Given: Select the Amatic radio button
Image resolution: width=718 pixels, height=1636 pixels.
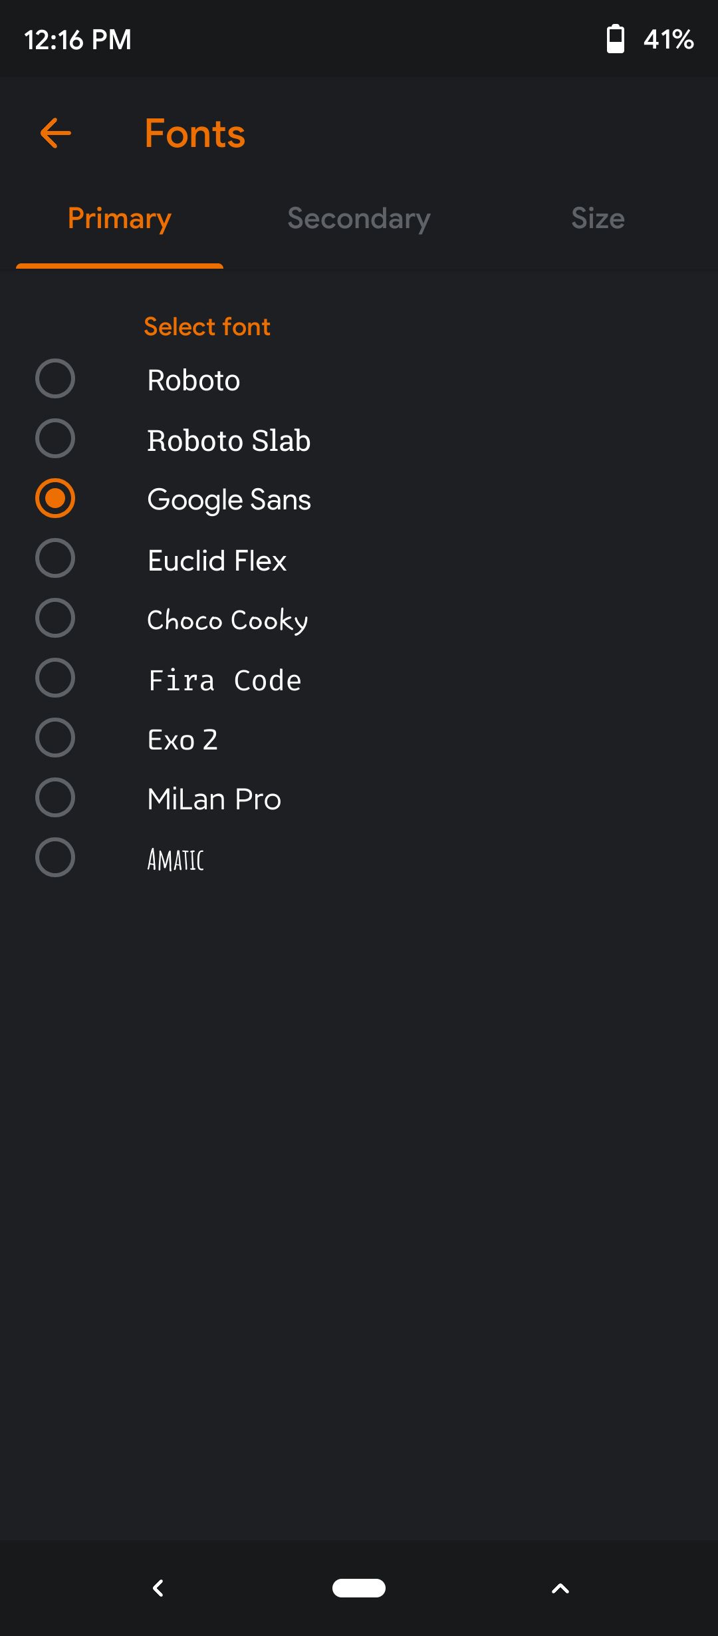Looking at the screenshot, I should [55, 858].
